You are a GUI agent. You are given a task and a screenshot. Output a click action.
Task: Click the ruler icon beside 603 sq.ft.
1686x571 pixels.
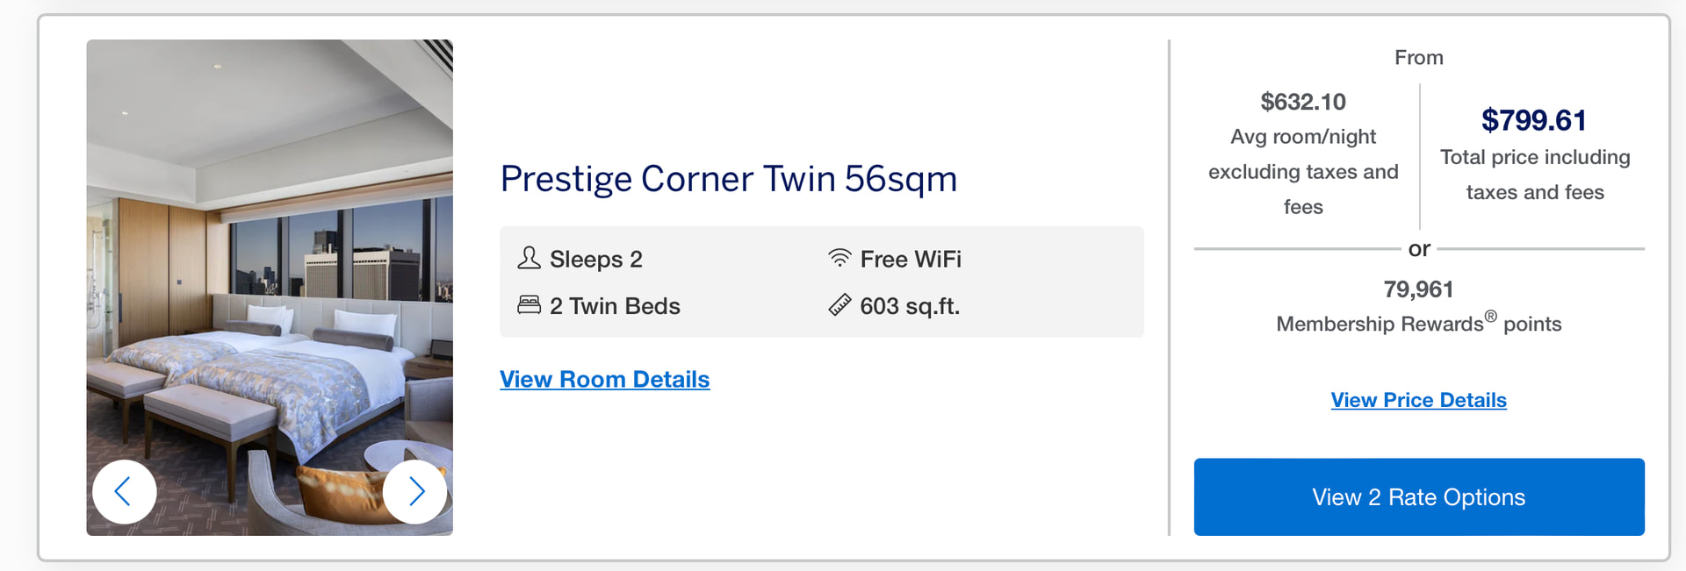839,305
